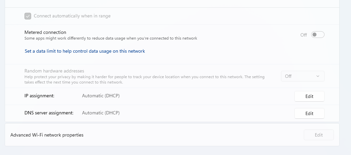Click the "Connect automatically when in range" label text
Screen dimensions: 351x155
72,16
